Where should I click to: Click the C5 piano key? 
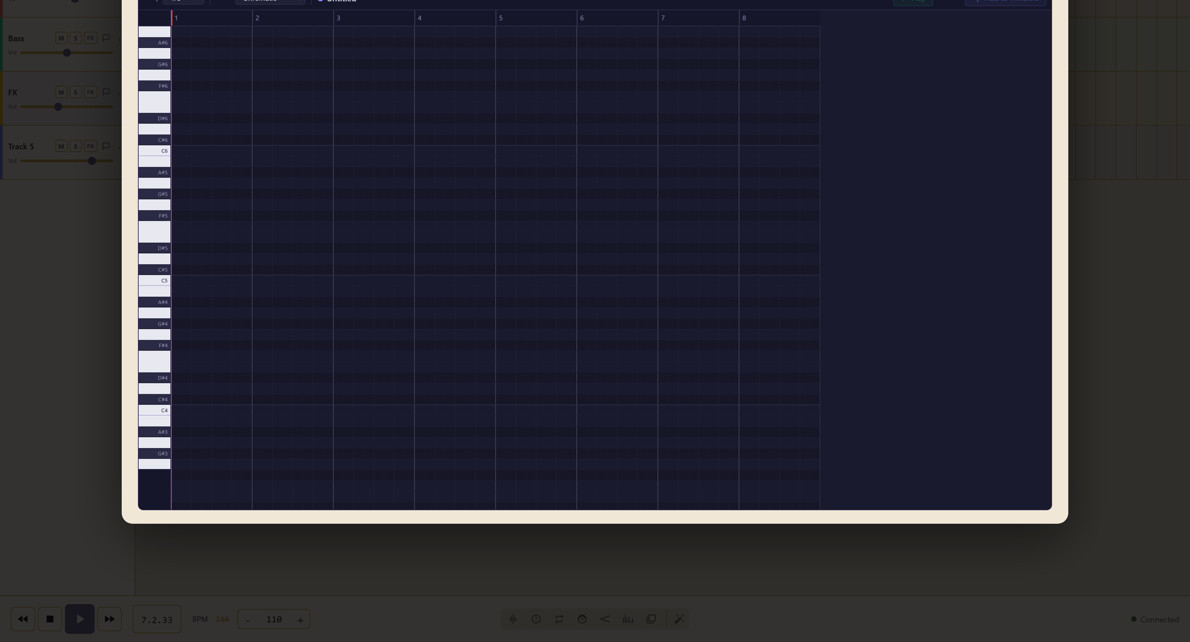[154, 280]
